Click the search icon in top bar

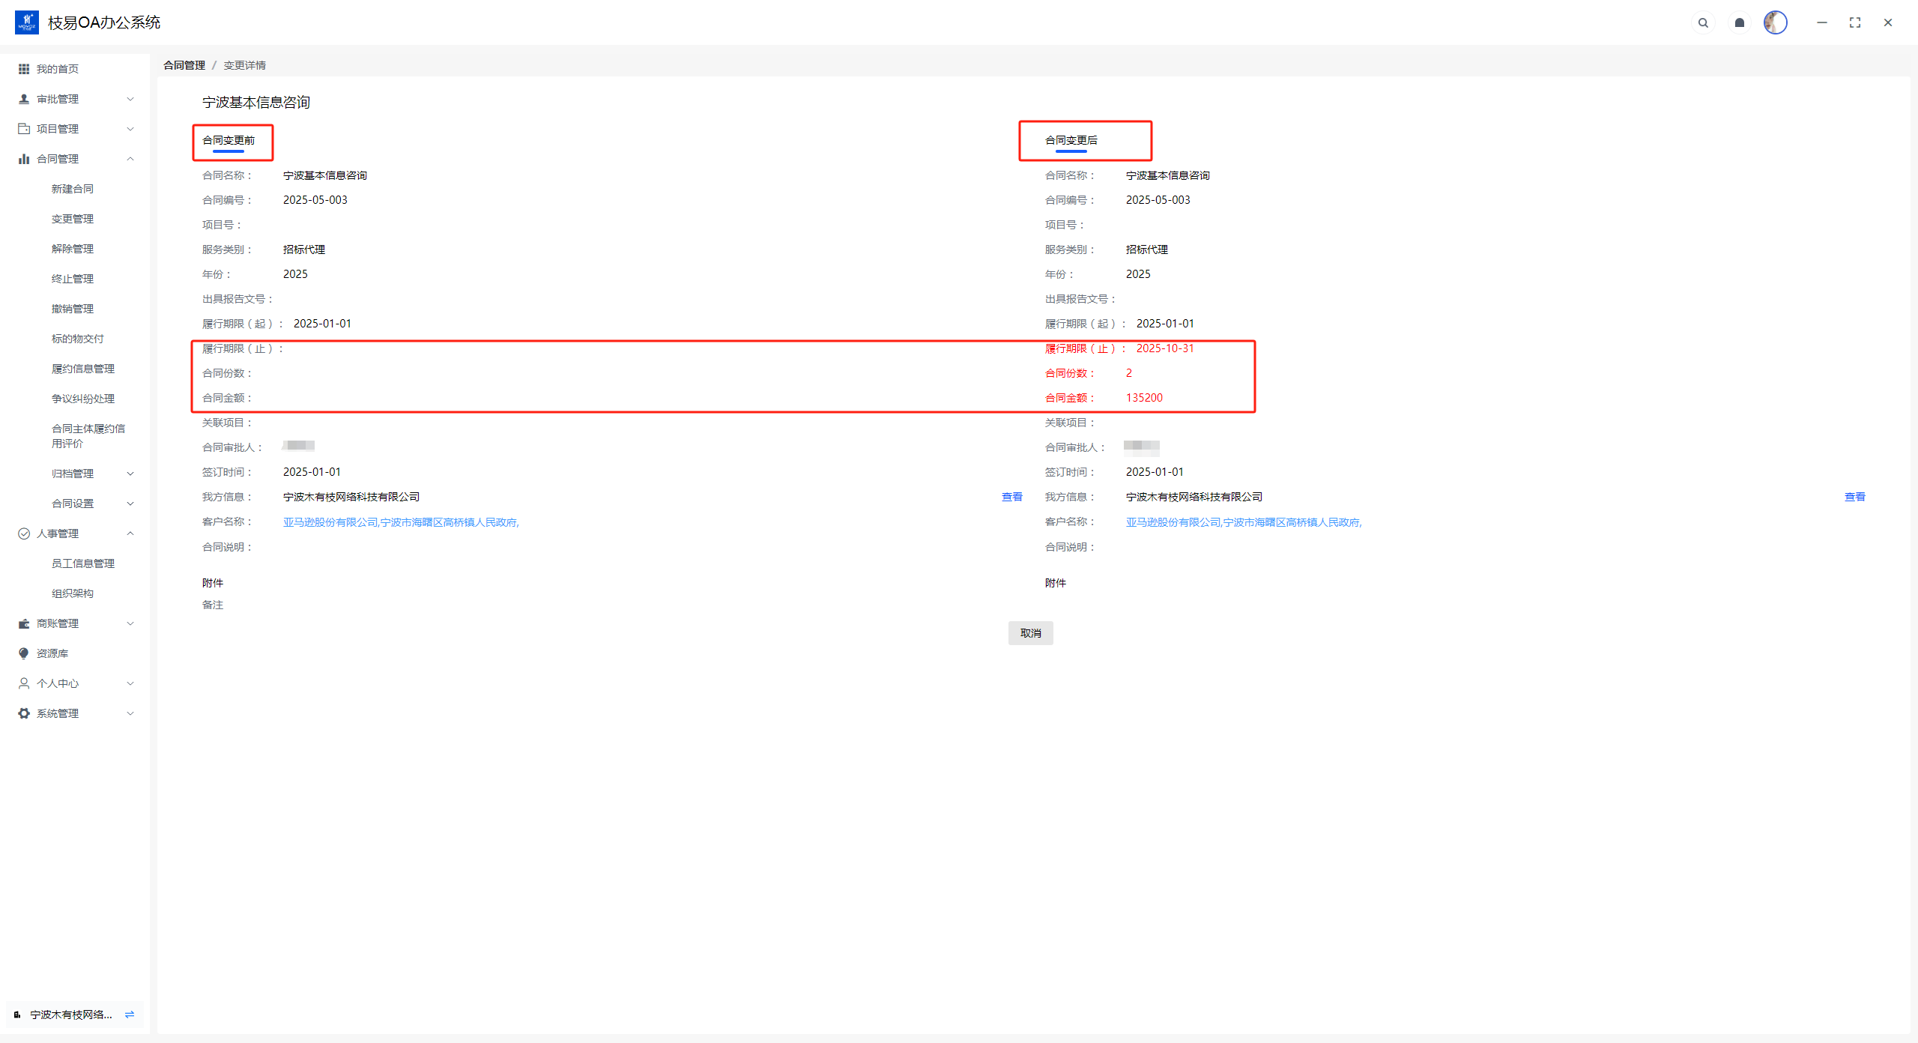(1703, 22)
